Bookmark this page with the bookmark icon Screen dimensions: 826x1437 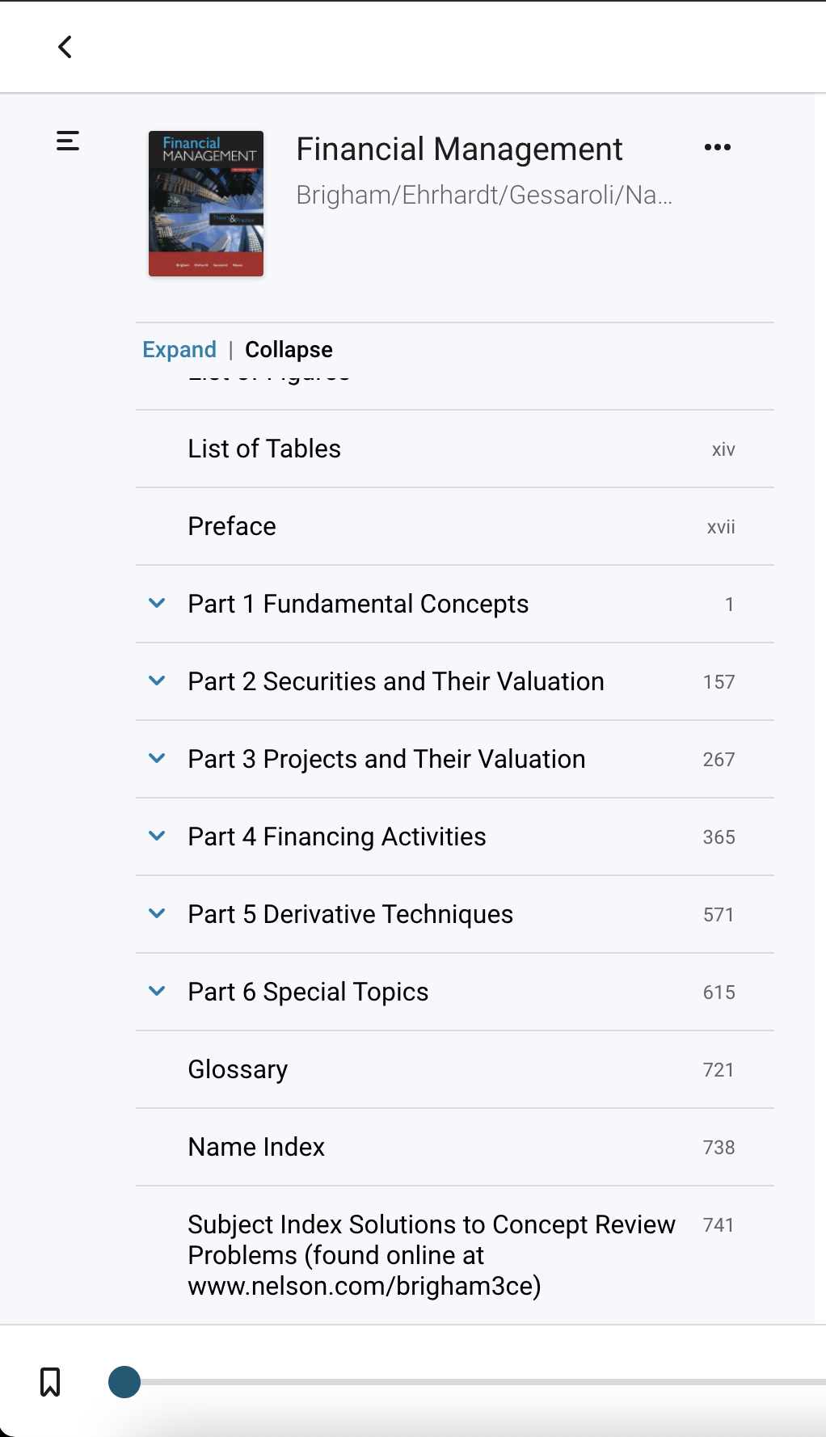click(50, 1382)
